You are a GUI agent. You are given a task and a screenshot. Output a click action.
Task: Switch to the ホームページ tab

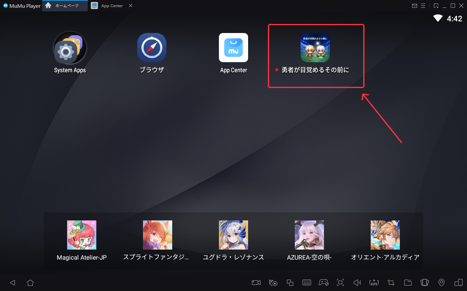pos(65,6)
